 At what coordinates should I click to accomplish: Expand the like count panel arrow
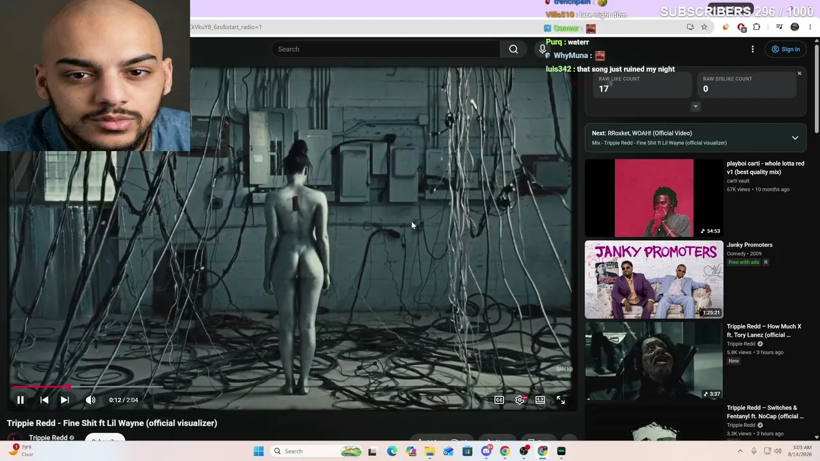pyautogui.click(x=695, y=106)
